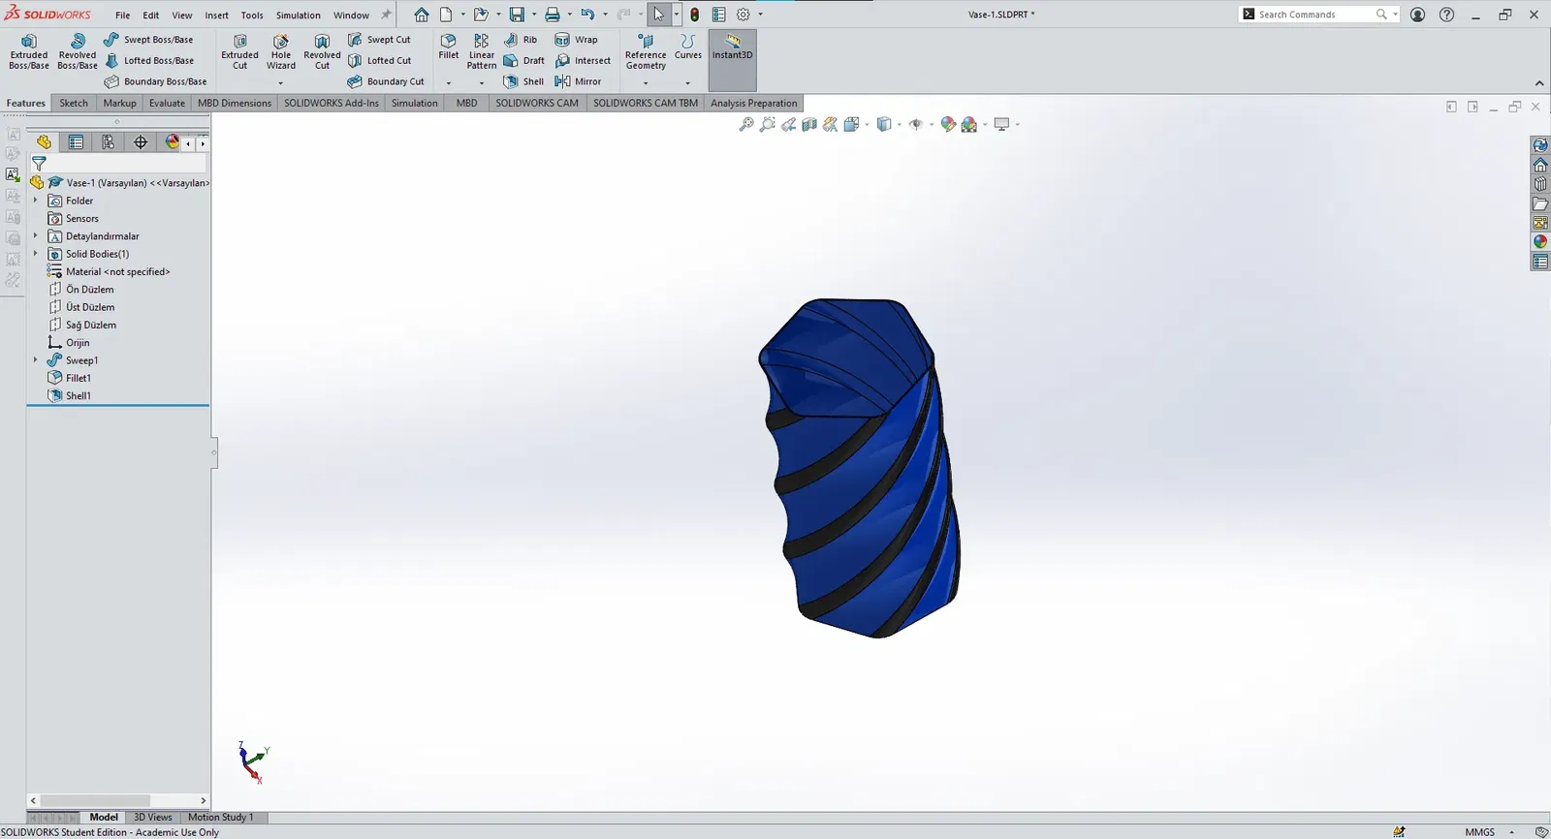
Task: Switch to the PropertyManager panel tab
Action: click(x=76, y=142)
